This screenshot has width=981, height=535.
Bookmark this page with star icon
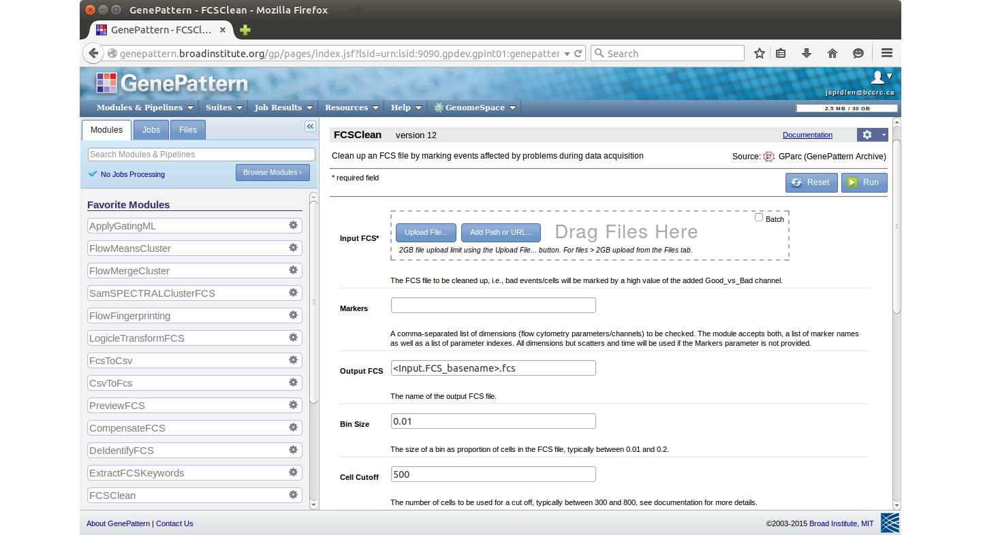[x=759, y=53]
